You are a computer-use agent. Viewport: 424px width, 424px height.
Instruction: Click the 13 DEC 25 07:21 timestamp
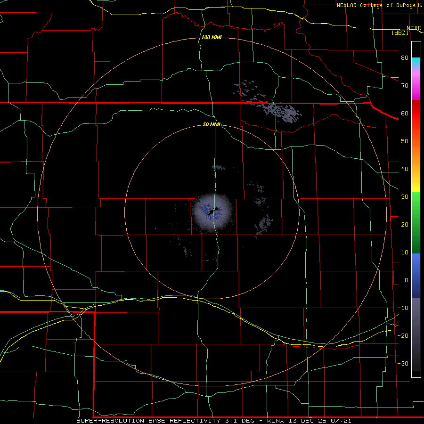(x=320, y=421)
